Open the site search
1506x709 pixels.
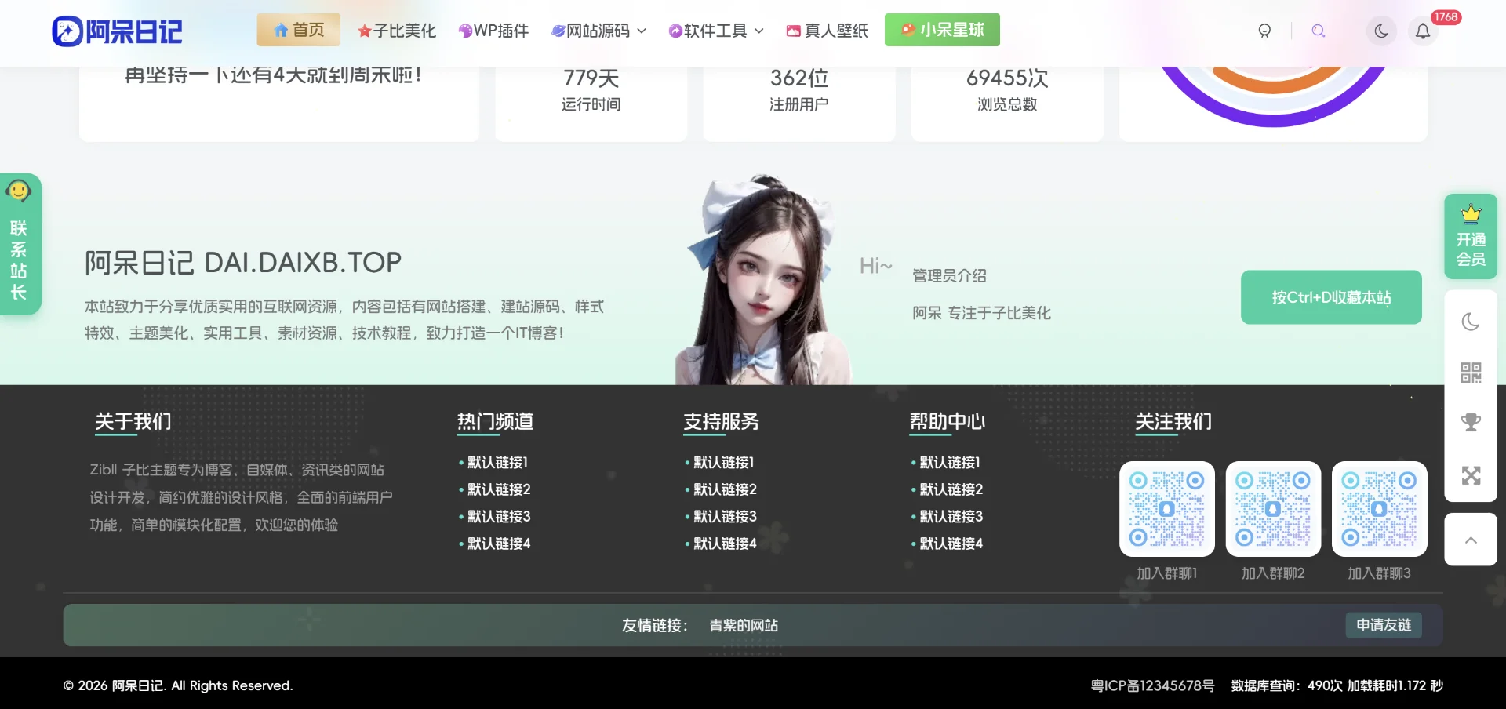(1319, 31)
